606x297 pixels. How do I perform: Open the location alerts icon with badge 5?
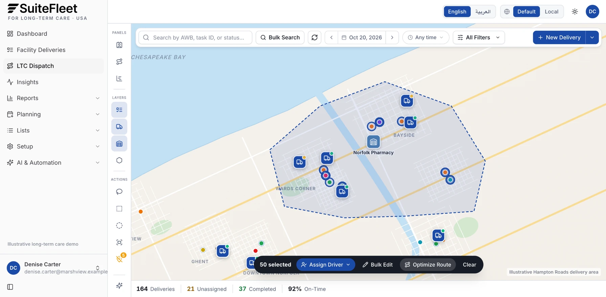point(119,259)
